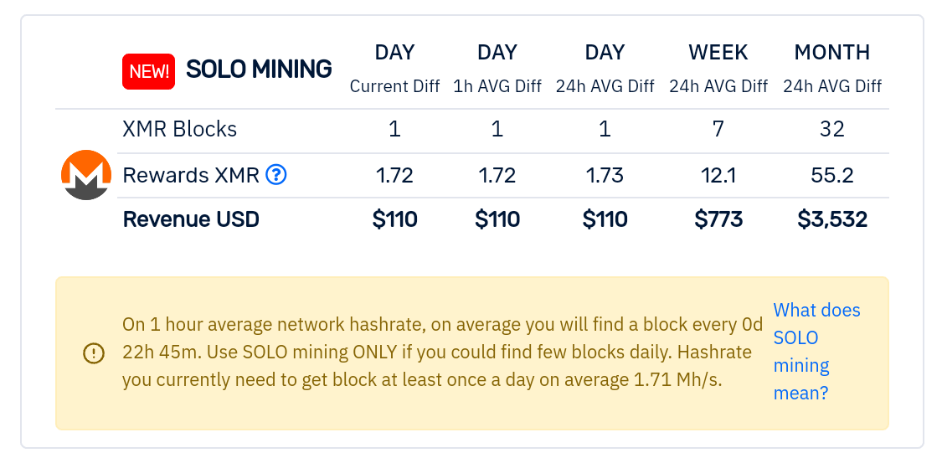Click the Rewards XMR help question icon

pyautogui.click(x=276, y=175)
